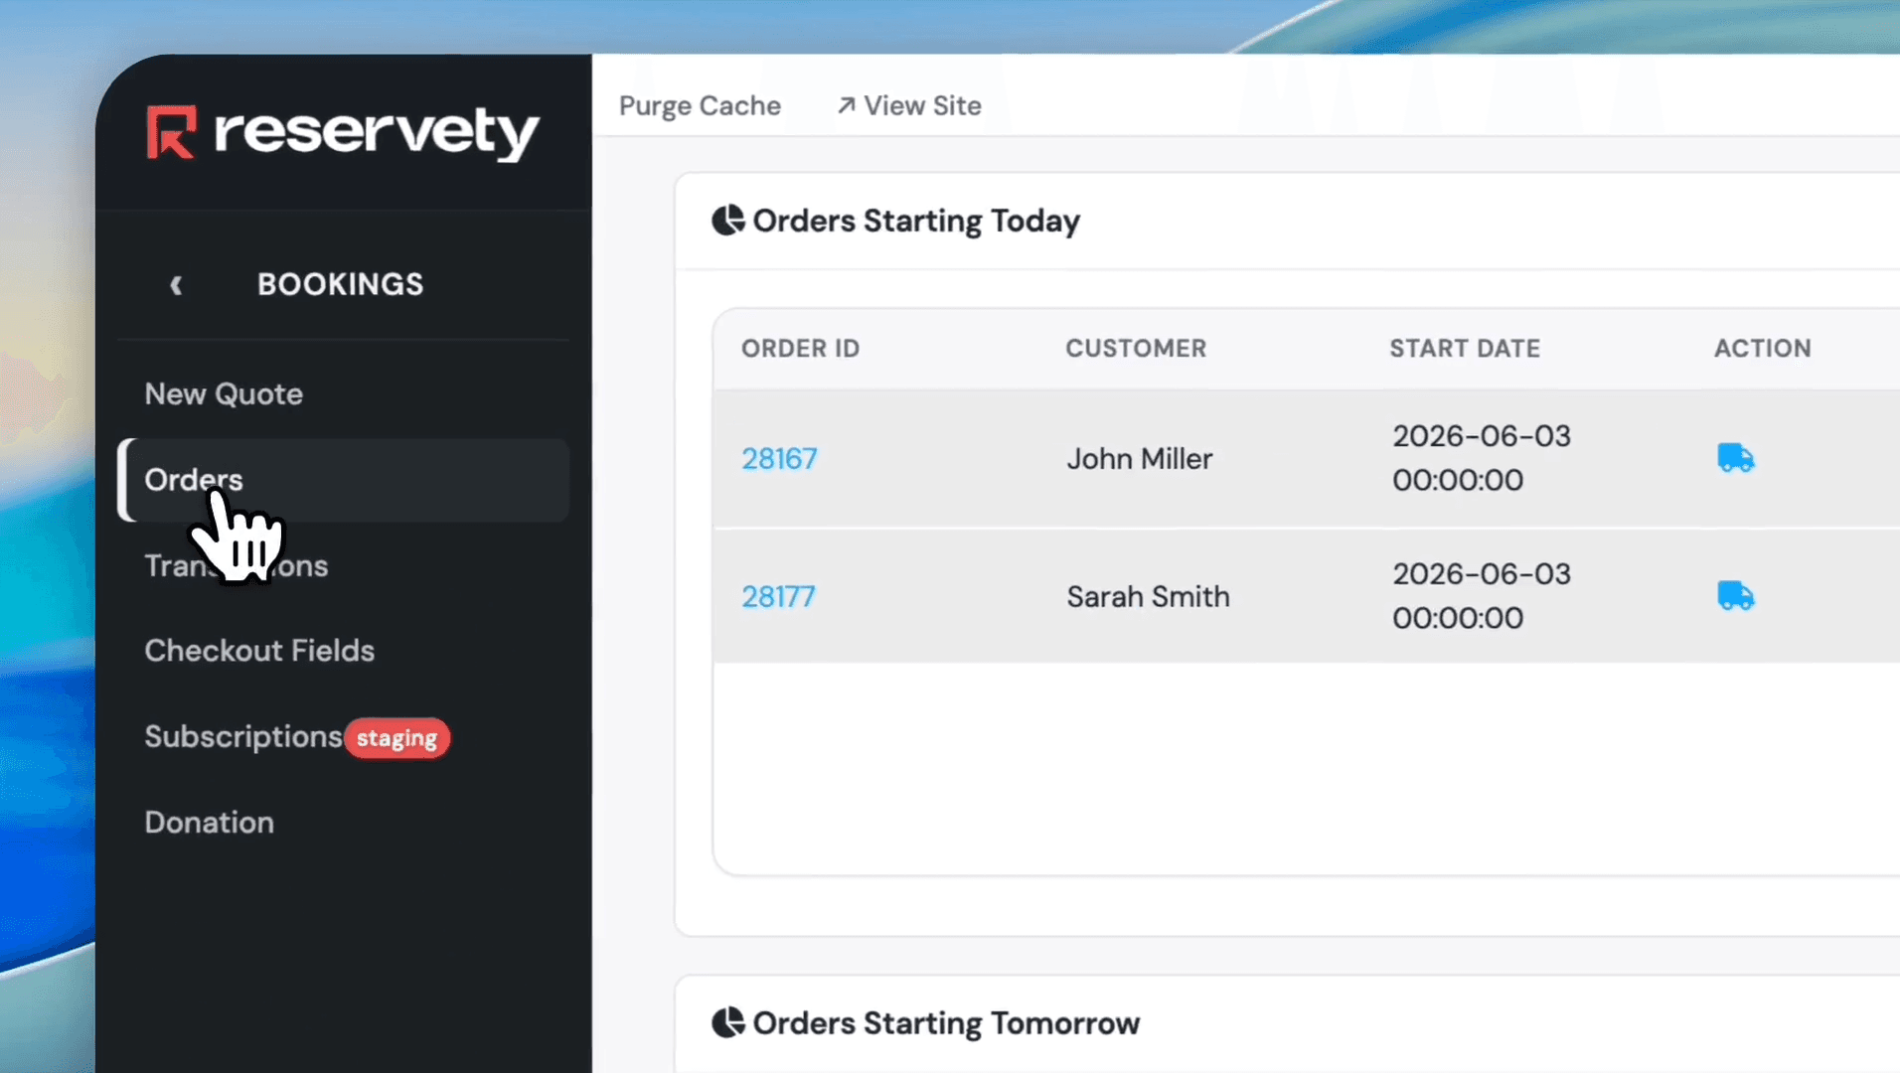
Task: Click the start date of order 28167
Action: point(1481,458)
